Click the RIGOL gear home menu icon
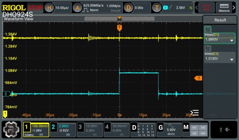 point(10,129)
